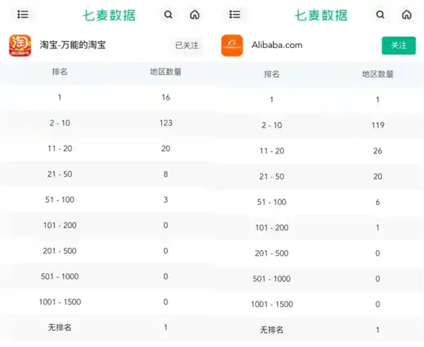Select rank range 101 - 200 in Alibaba.com table
424x347 pixels.
(x=272, y=228)
